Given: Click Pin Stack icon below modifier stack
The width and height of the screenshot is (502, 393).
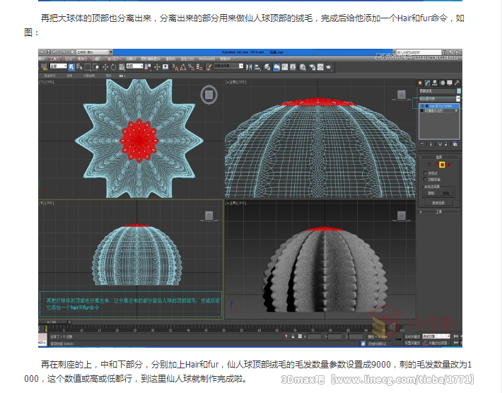Looking at the screenshot, I should [x=423, y=144].
